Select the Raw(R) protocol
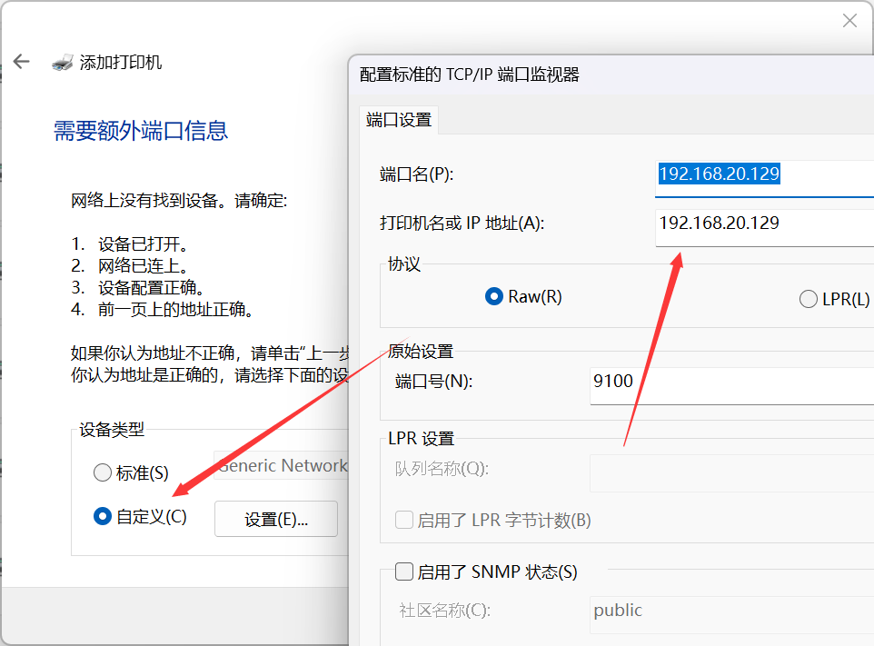This screenshot has width=874, height=646. (x=493, y=295)
